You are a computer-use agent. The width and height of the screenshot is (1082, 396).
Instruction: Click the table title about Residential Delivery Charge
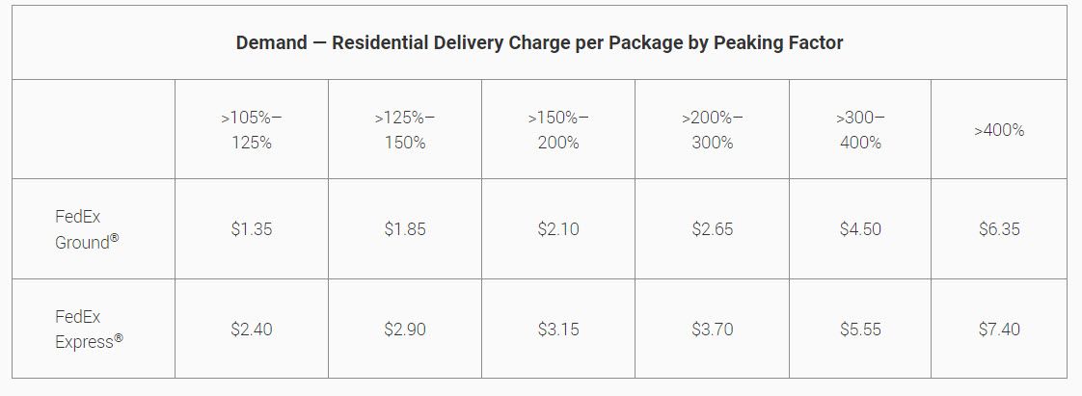[539, 43]
